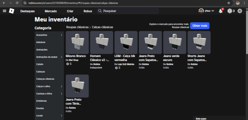Click the Roblox logo icon
The height and width of the screenshot is (120, 248).
(x=11, y=11)
